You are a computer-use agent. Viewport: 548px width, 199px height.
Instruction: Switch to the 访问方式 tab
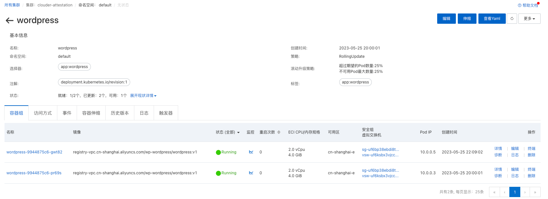point(43,113)
